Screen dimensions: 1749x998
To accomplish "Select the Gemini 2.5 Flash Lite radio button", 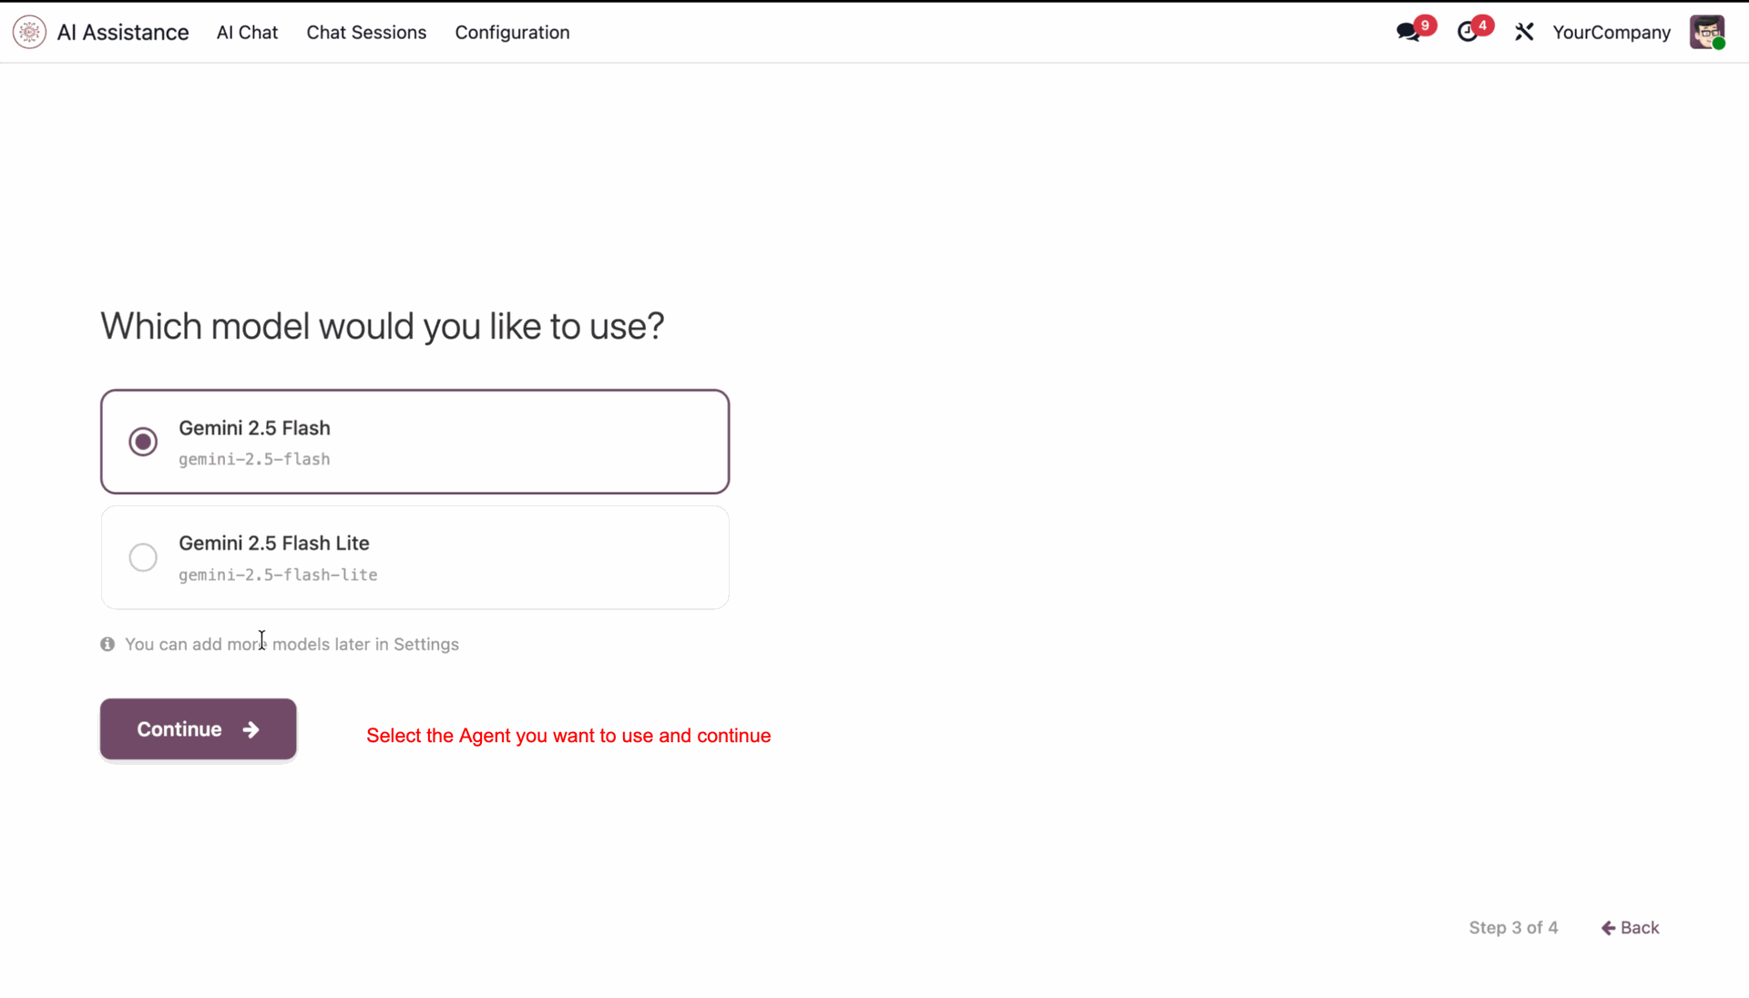I will point(143,557).
